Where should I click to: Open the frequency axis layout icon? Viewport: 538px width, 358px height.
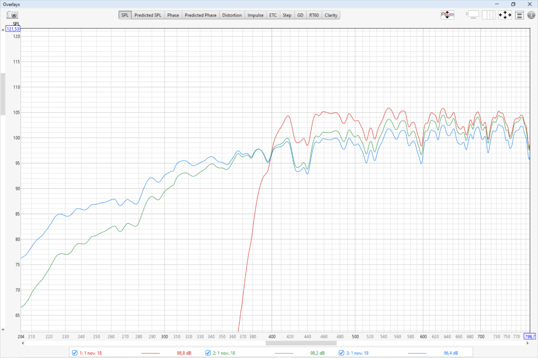(488, 15)
